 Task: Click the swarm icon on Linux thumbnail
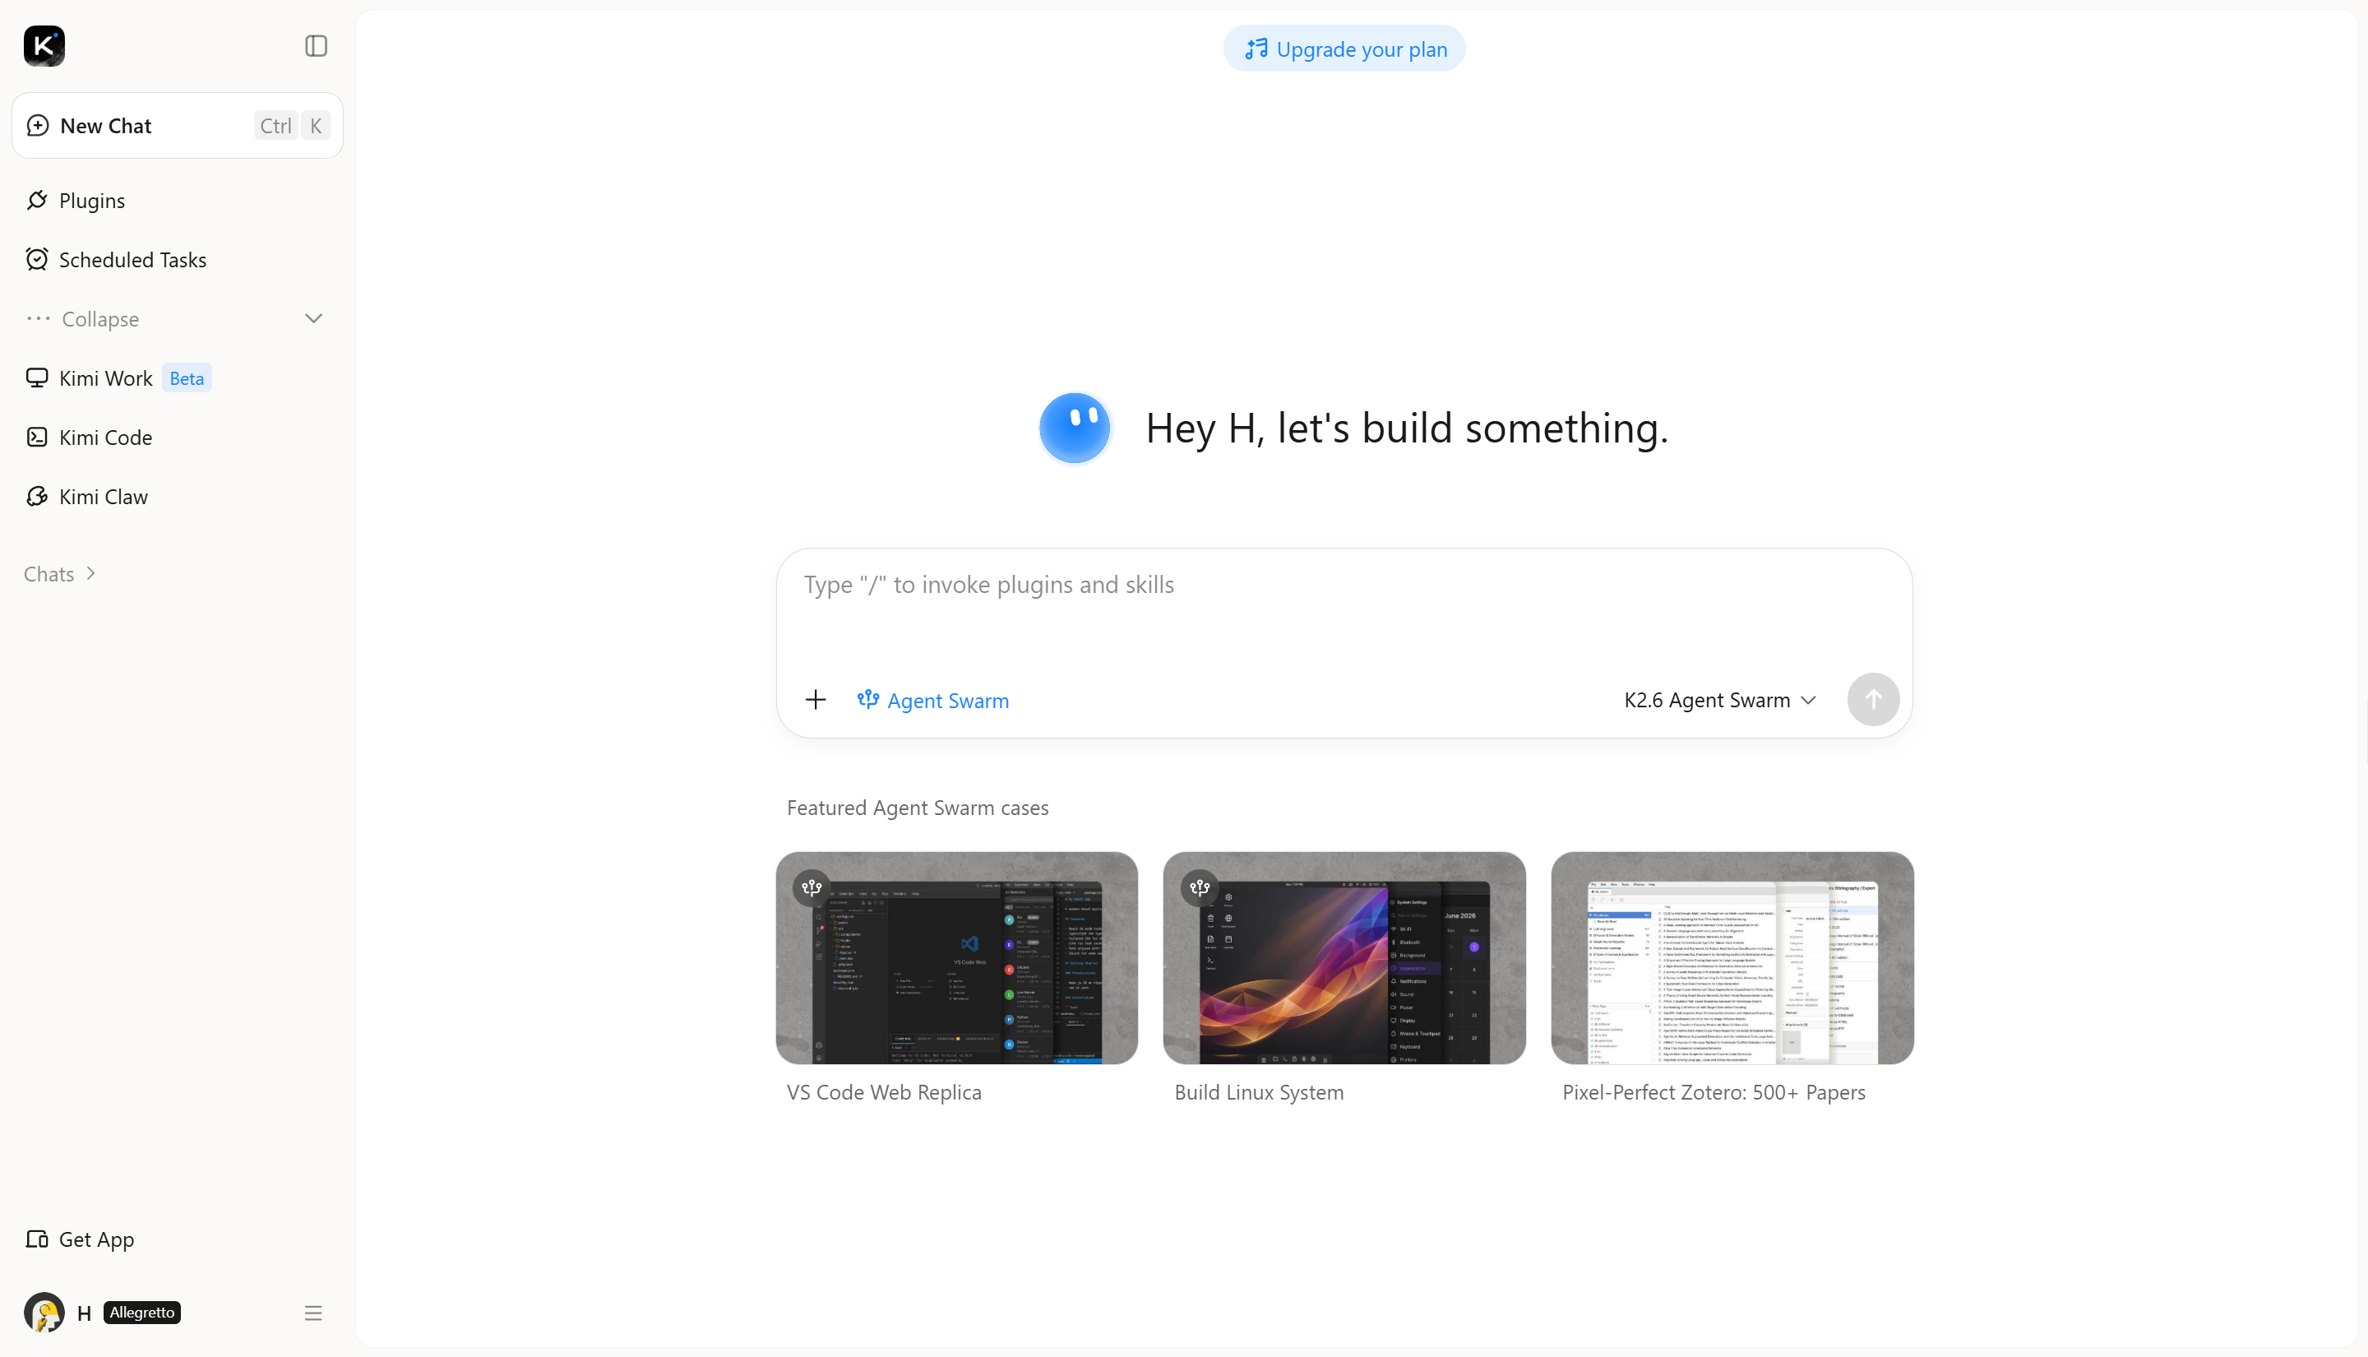click(1200, 888)
